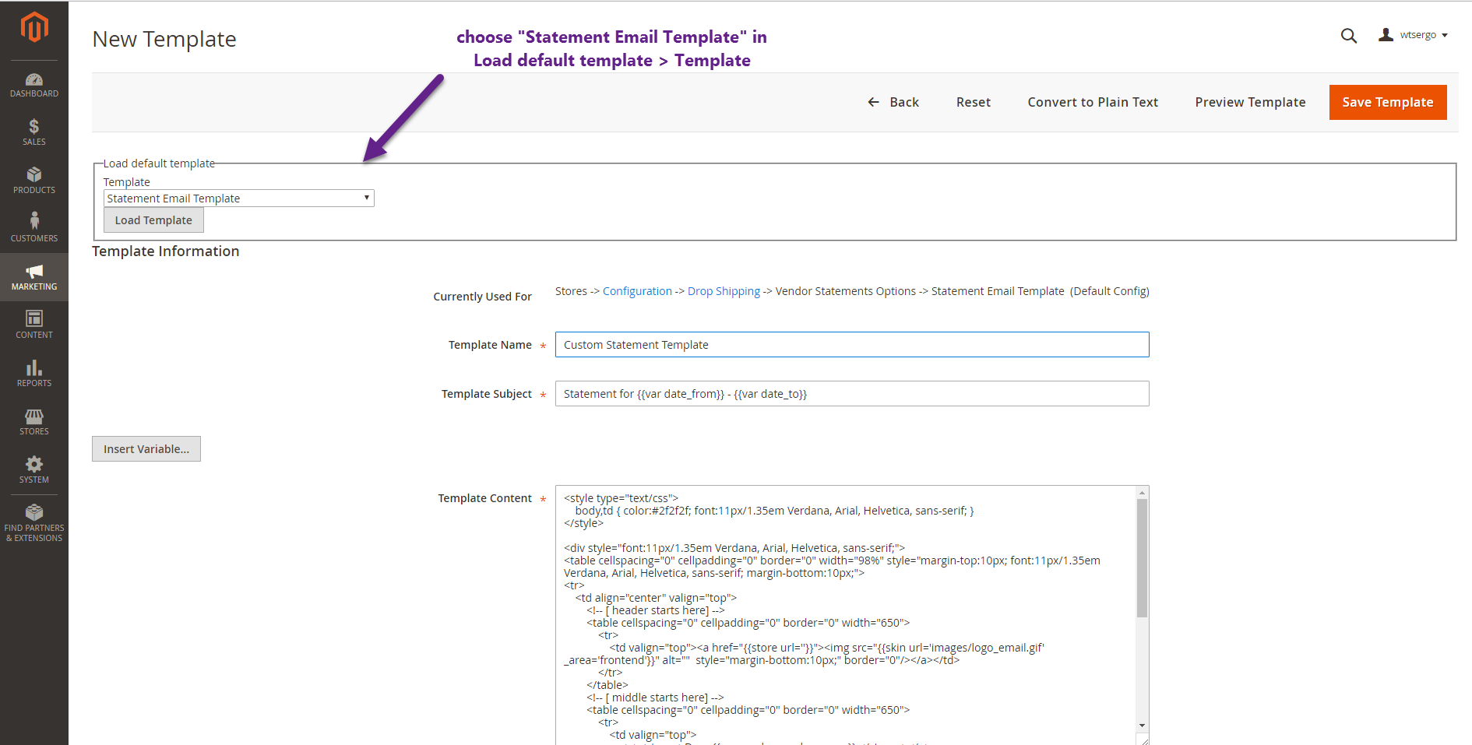The image size is (1472, 745).
Task: Open the Products sidebar menu
Action: click(x=34, y=181)
